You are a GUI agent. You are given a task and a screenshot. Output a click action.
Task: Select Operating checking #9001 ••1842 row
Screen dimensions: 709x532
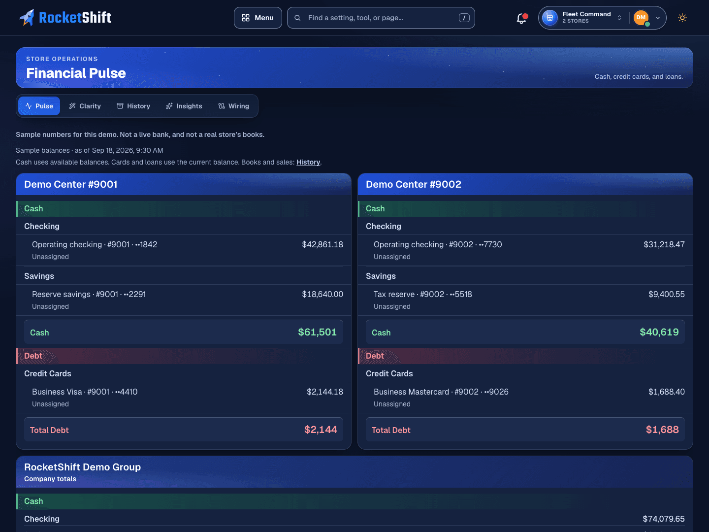click(184, 250)
